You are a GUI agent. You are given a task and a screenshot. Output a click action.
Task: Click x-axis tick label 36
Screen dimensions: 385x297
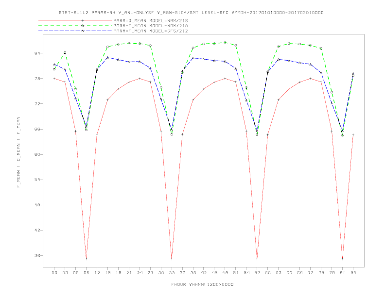[x=182, y=273]
